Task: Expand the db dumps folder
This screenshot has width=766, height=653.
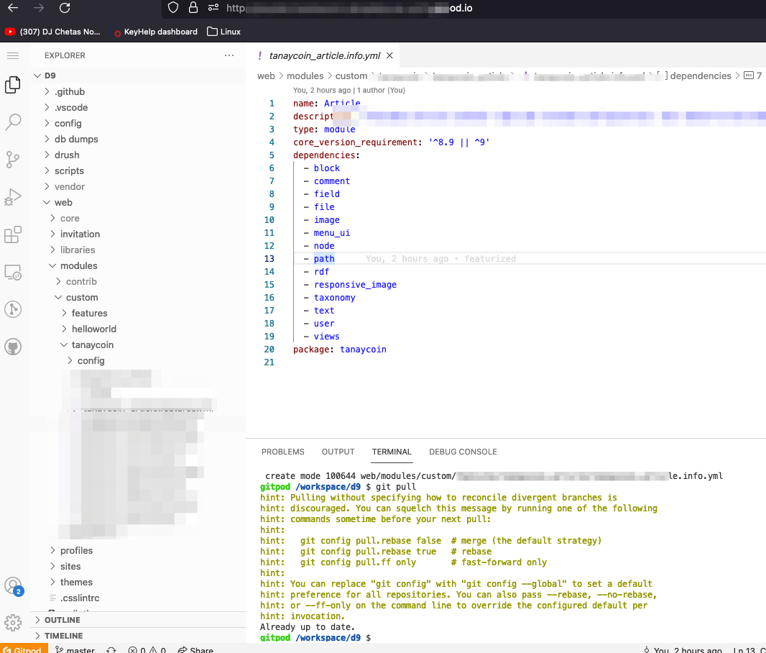Action: (x=138, y=140)
